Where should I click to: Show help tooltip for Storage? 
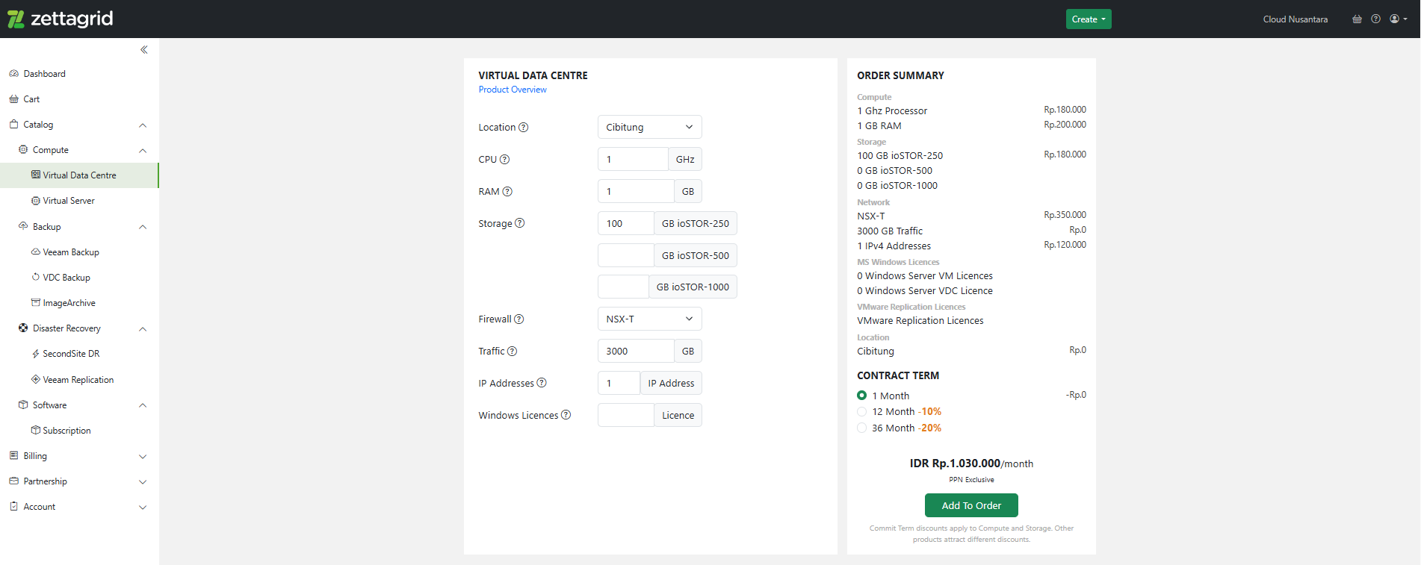(x=520, y=223)
